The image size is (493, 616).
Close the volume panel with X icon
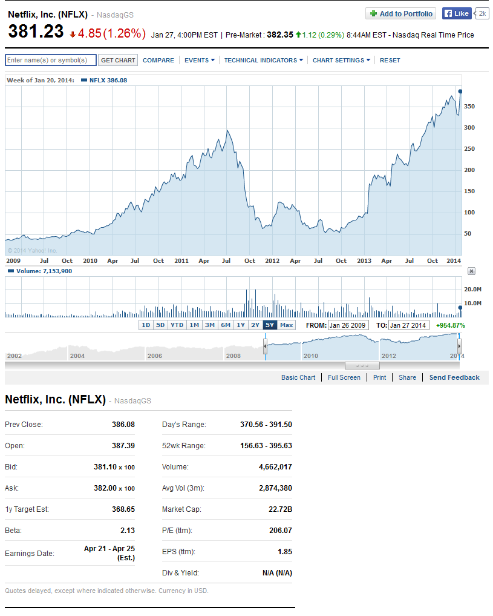(x=471, y=271)
